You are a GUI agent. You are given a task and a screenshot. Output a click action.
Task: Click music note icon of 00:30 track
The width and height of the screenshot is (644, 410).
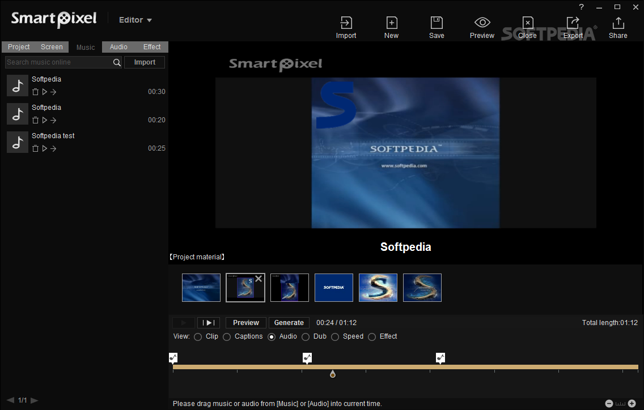tap(17, 86)
